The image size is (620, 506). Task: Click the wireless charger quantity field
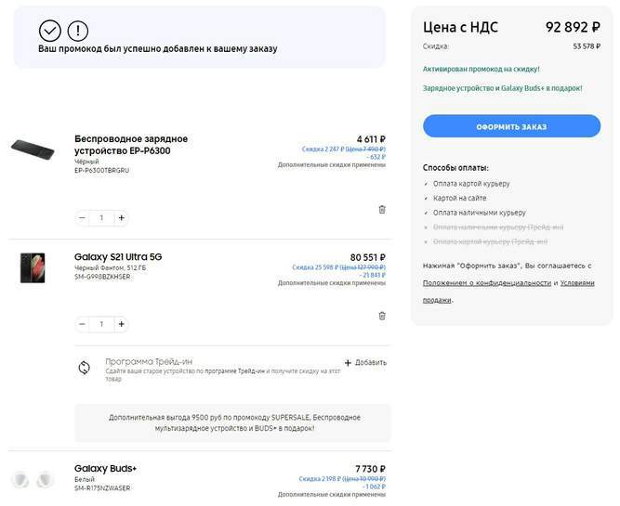coord(101,218)
